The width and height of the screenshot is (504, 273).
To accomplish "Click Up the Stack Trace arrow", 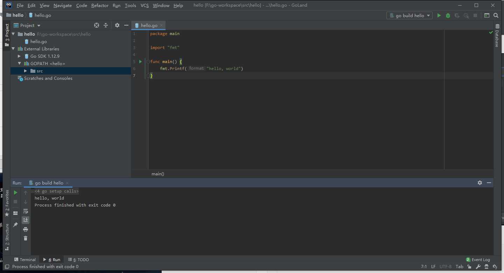I will pos(26,193).
